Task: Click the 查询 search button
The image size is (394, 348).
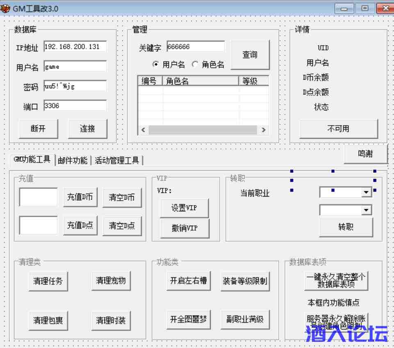Action: click(x=250, y=55)
